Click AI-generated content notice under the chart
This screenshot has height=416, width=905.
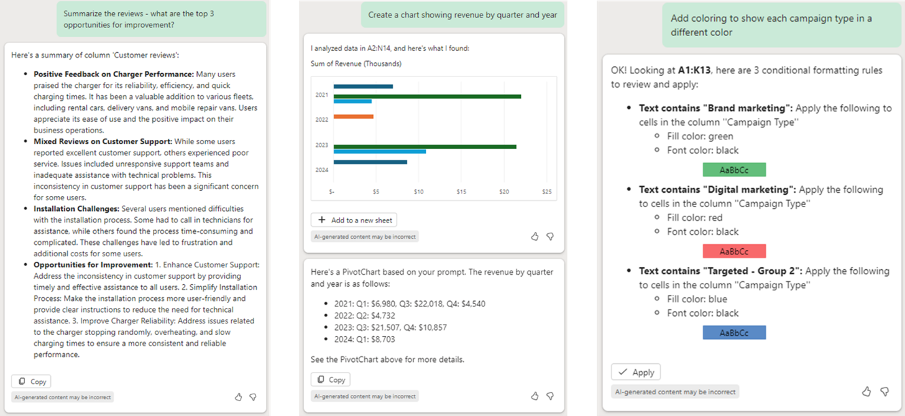[x=364, y=236]
